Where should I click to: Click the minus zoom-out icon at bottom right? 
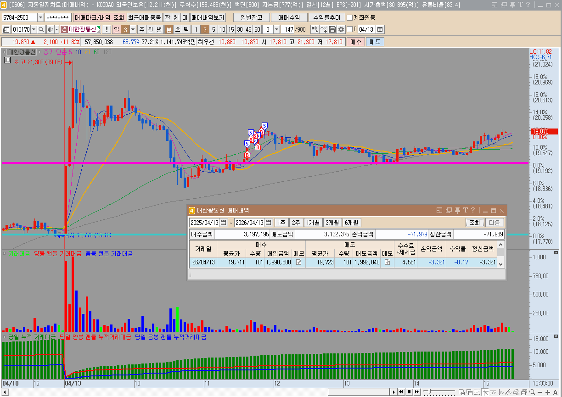(x=540, y=392)
